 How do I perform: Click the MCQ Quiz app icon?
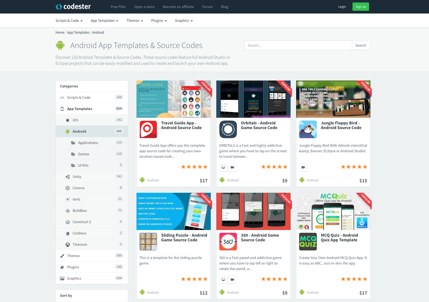click(x=308, y=242)
